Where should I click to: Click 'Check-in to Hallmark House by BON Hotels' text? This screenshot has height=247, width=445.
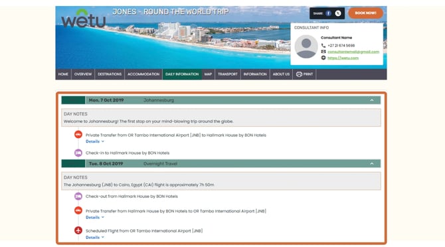(128, 153)
